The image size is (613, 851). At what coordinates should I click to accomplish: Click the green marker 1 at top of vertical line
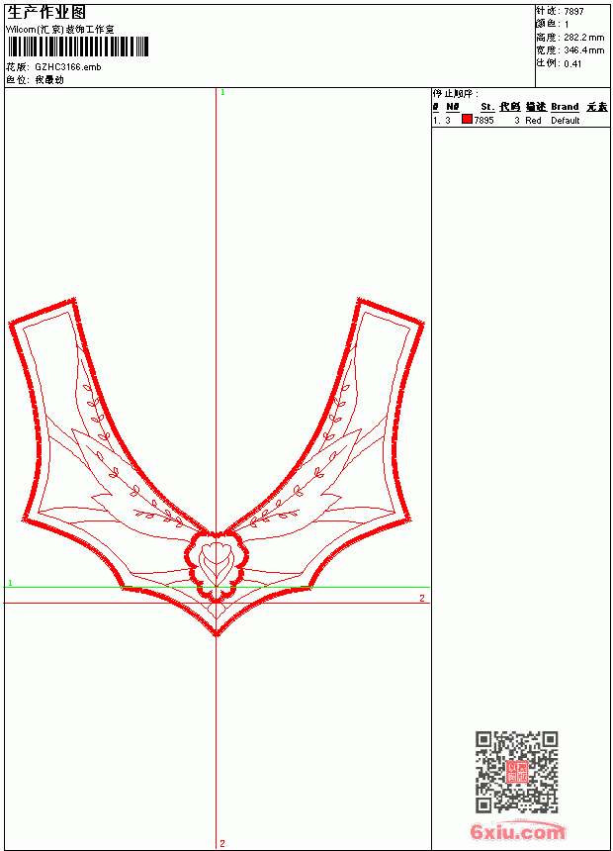222,93
